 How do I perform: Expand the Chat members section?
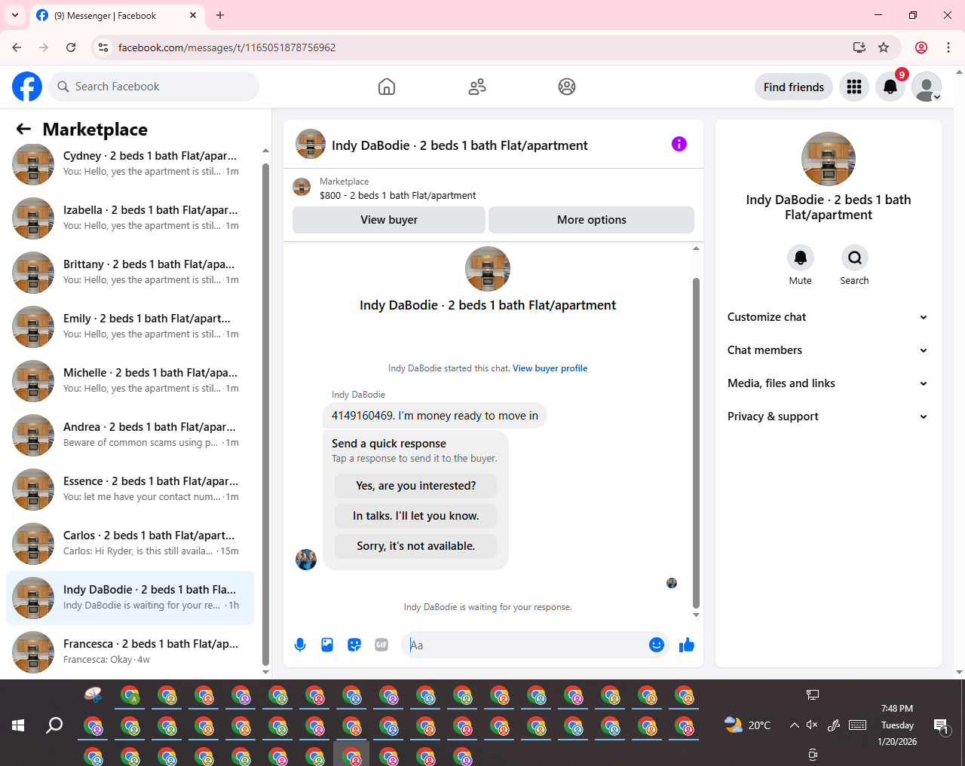(828, 350)
